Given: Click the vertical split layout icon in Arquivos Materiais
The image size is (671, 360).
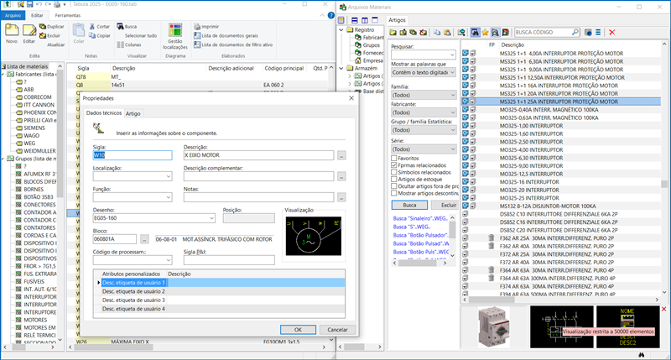Looking at the screenshot, I should click(x=365, y=20).
